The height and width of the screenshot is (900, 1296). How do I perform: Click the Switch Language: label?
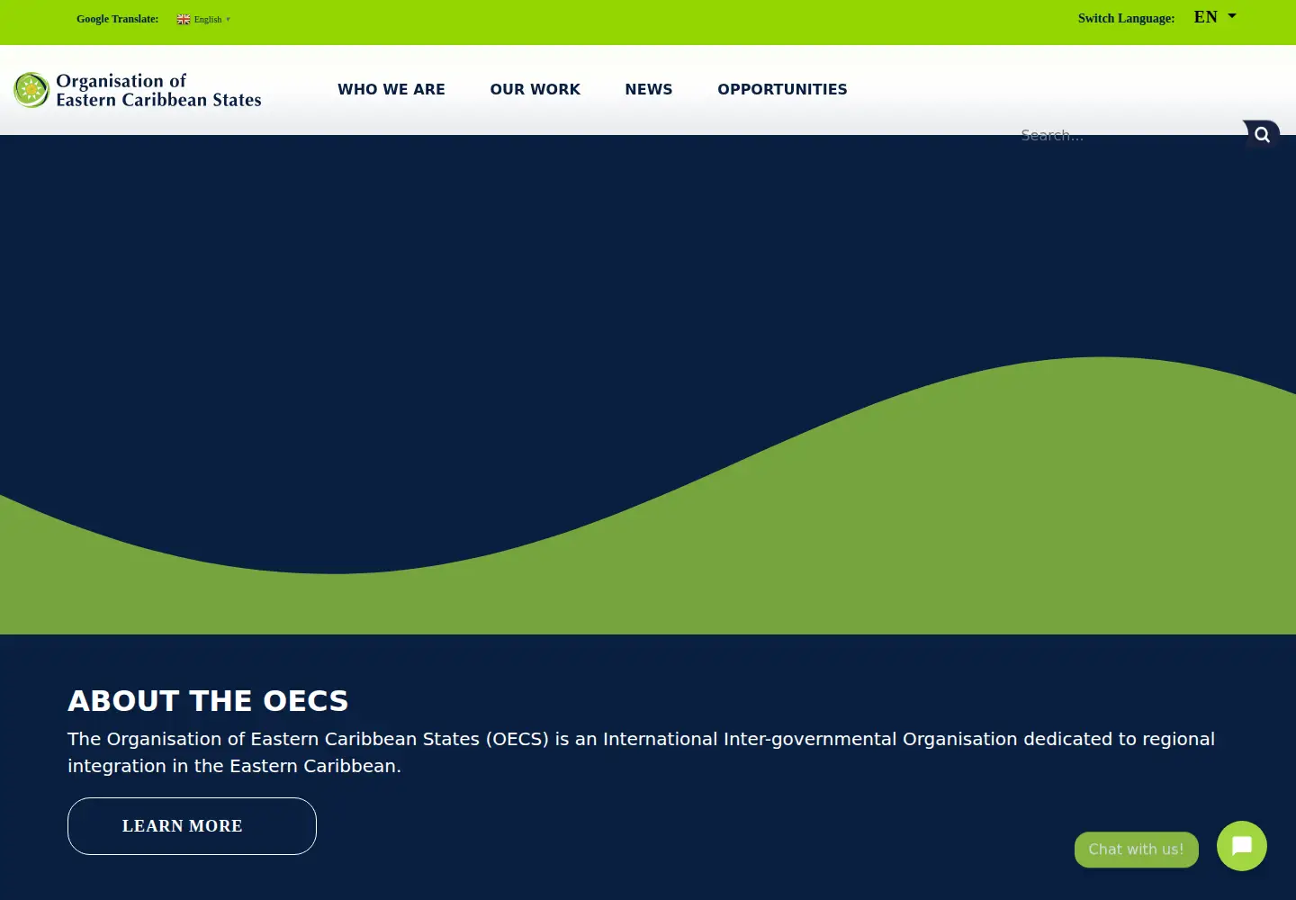coord(1126,18)
